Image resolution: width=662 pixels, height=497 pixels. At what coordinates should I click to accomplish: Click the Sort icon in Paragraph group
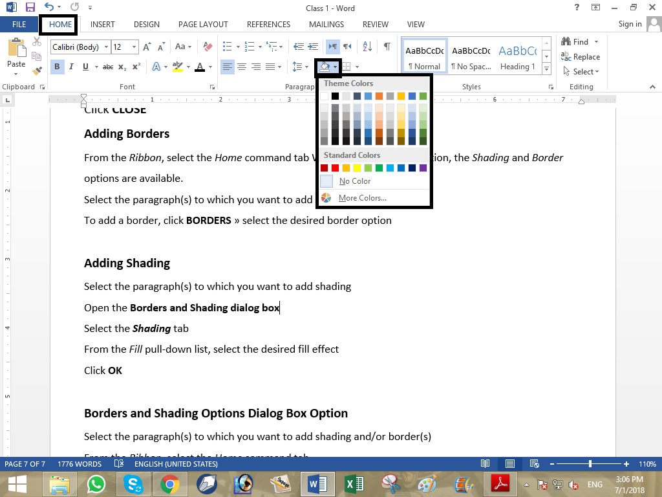coord(367,46)
